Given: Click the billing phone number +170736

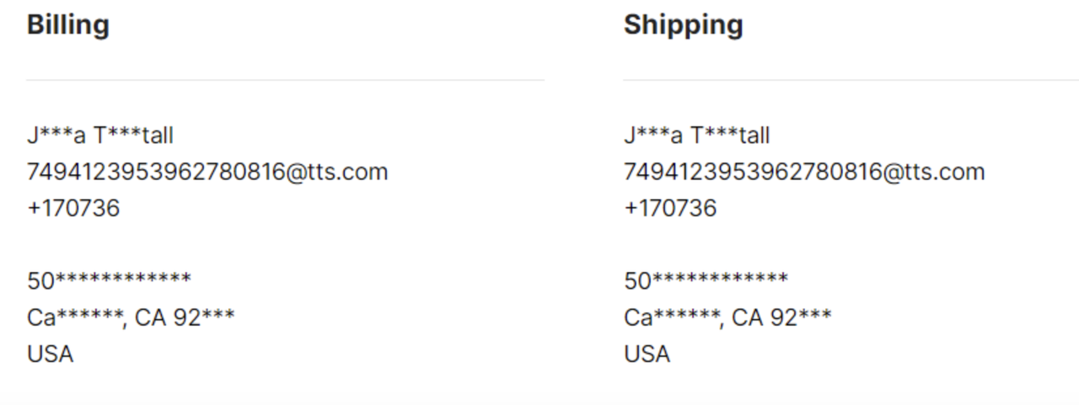Looking at the screenshot, I should (73, 208).
